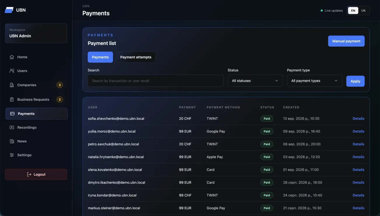Click the Apple Pay payment method cell

[x=215, y=157]
